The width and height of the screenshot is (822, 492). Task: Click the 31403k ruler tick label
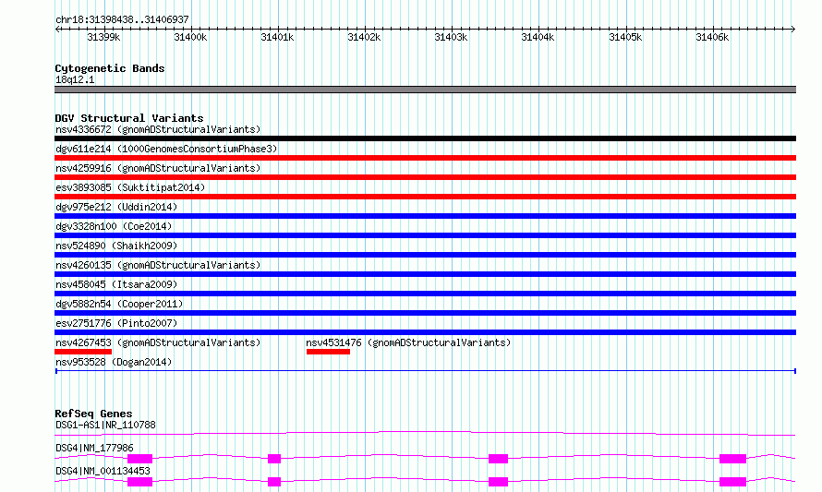point(451,37)
